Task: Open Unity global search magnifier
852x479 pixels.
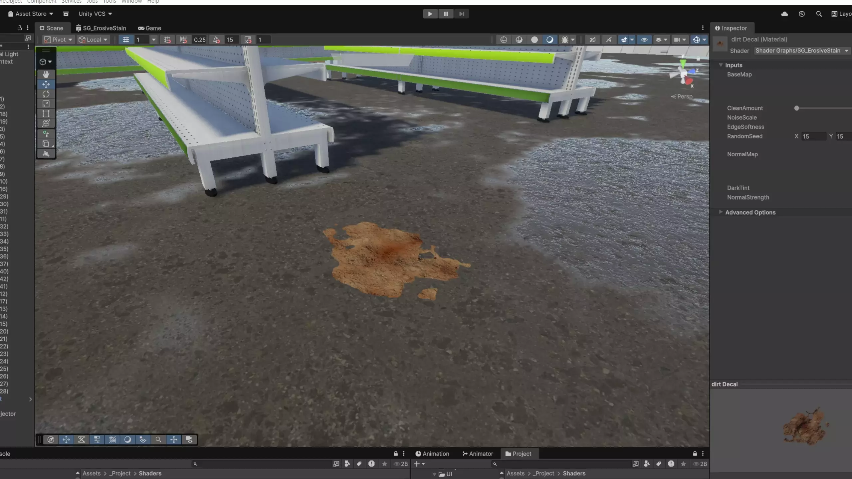Action: (x=819, y=14)
